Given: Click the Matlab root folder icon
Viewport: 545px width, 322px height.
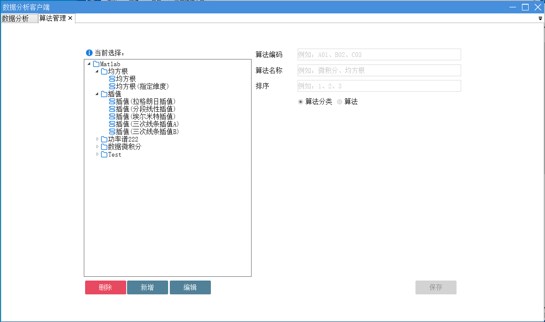Looking at the screenshot, I should tap(96, 64).
